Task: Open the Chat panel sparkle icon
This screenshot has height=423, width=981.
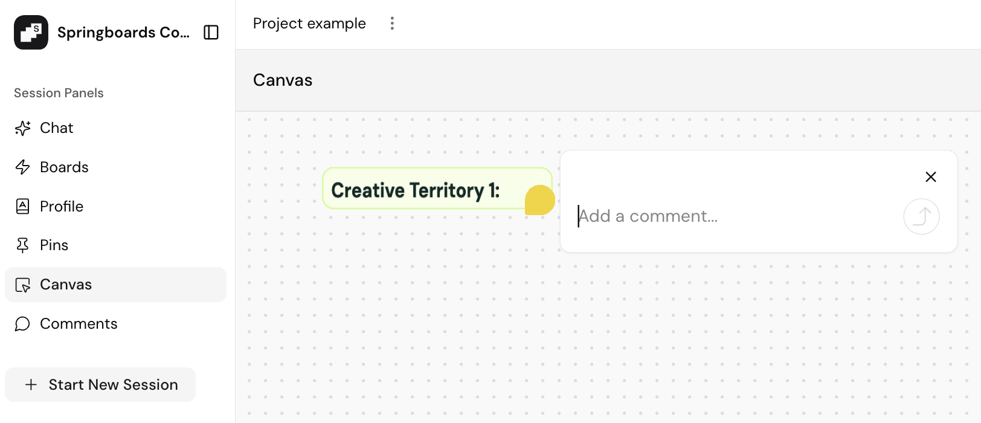Action: tap(23, 128)
